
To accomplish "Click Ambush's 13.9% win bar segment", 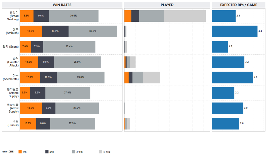I will pos(31,31).
